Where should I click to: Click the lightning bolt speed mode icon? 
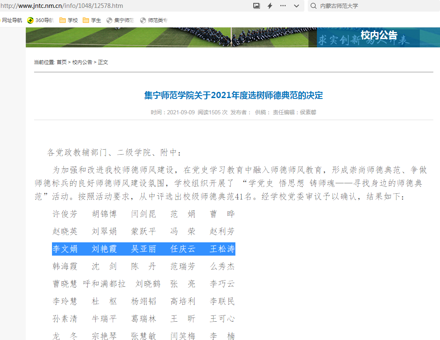point(270,6)
